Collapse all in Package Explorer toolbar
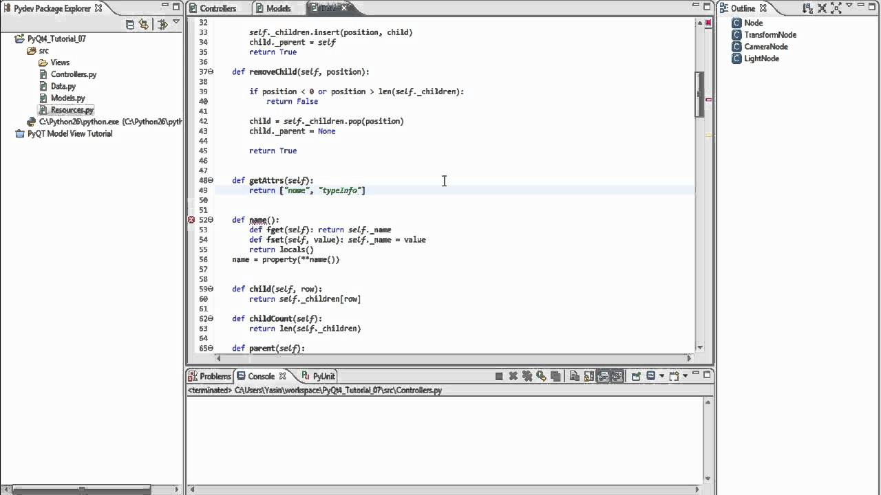Image resolution: width=881 pixels, height=495 pixels. click(x=130, y=24)
